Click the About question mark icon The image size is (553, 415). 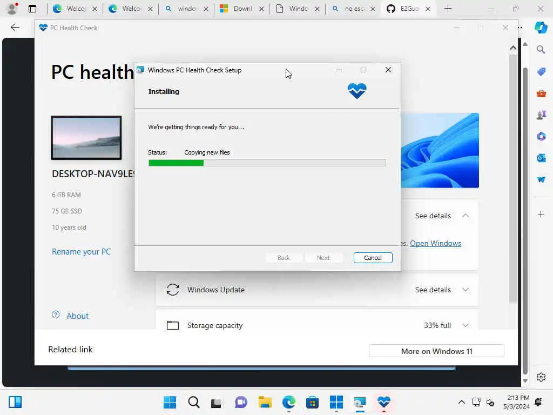click(56, 315)
